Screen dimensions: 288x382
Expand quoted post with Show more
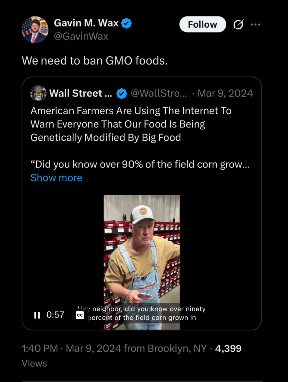click(56, 178)
